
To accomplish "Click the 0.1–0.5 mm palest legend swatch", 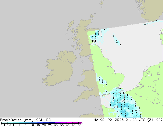I will tap(4, 123).
